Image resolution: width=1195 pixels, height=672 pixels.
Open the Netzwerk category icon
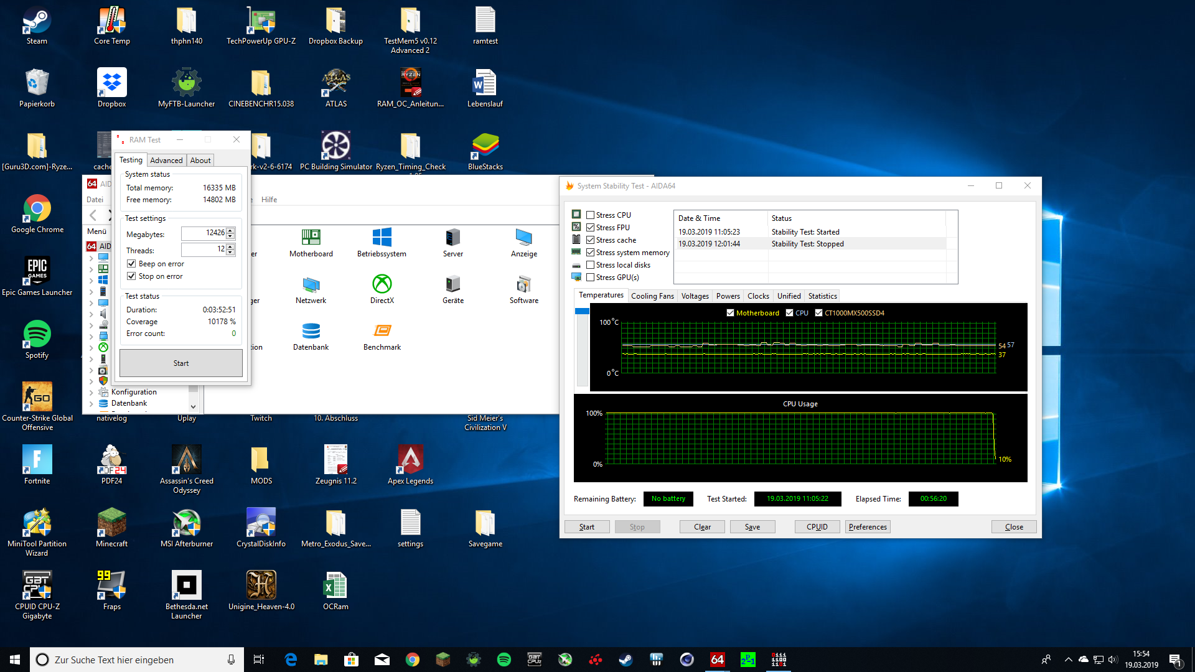[311, 284]
